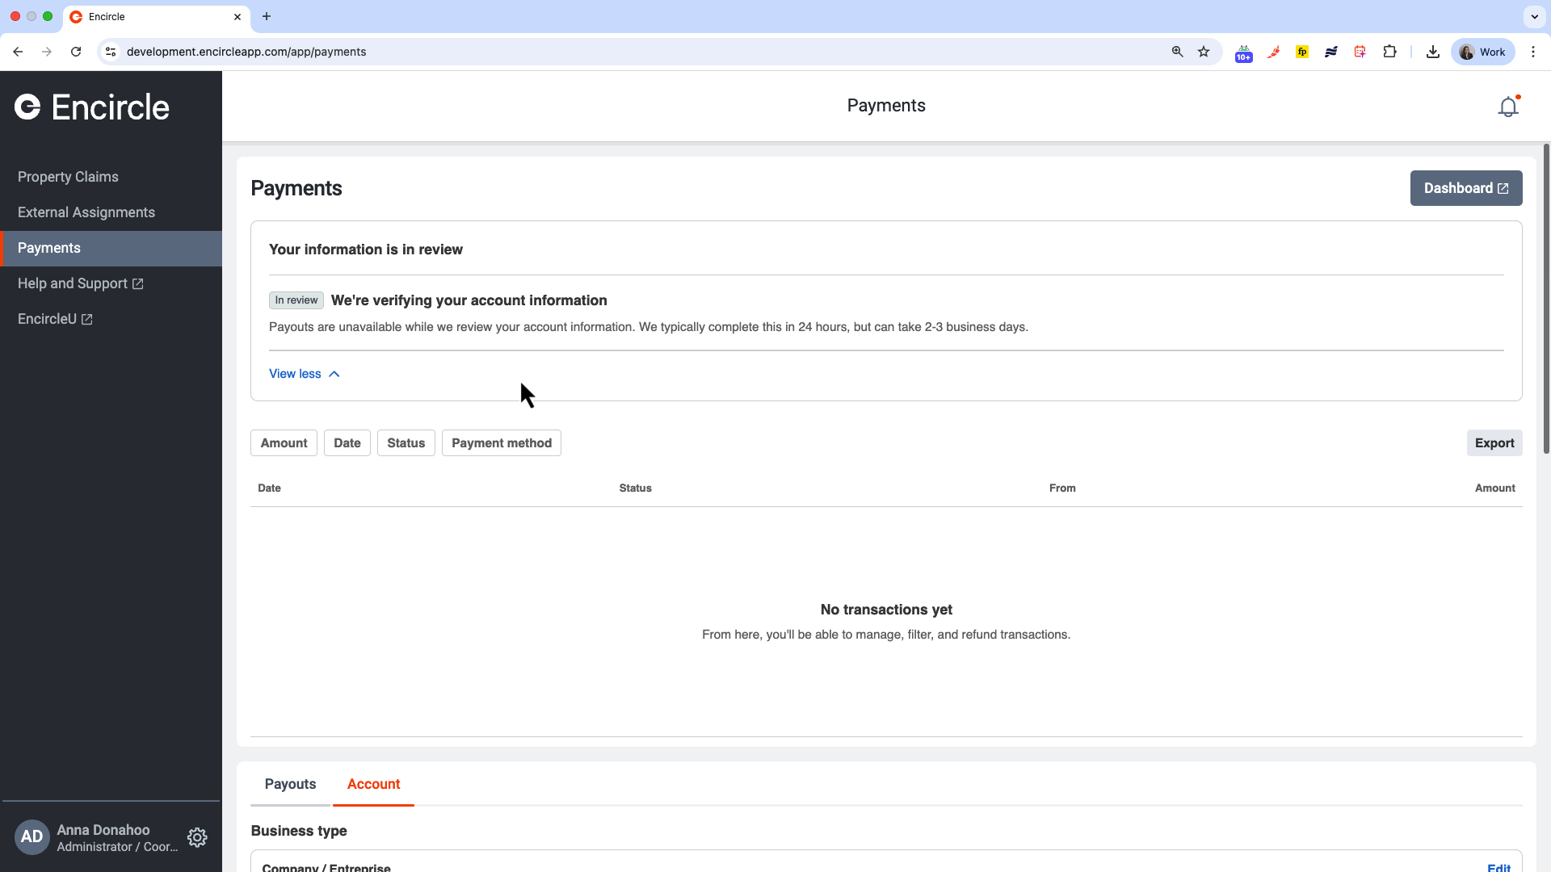Click the AD user avatar
The width and height of the screenshot is (1551, 872).
tap(32, 837)
